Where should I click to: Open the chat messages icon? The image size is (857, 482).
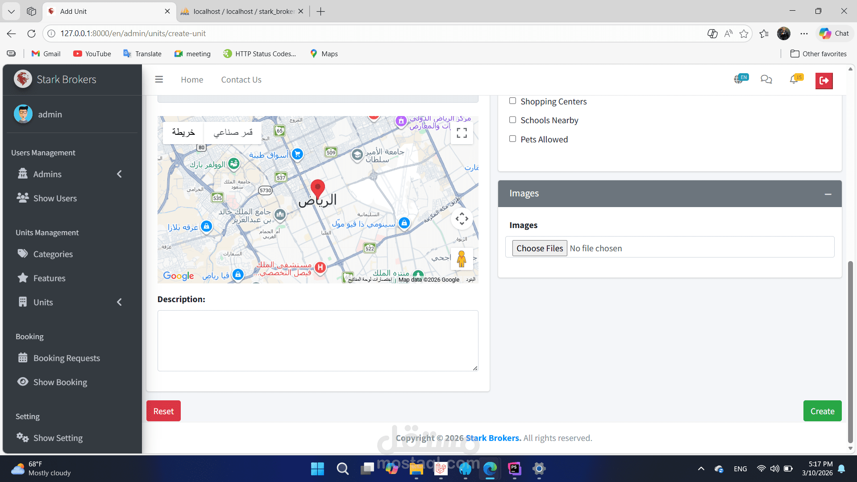pyautogui.click(x=766, y=79)
